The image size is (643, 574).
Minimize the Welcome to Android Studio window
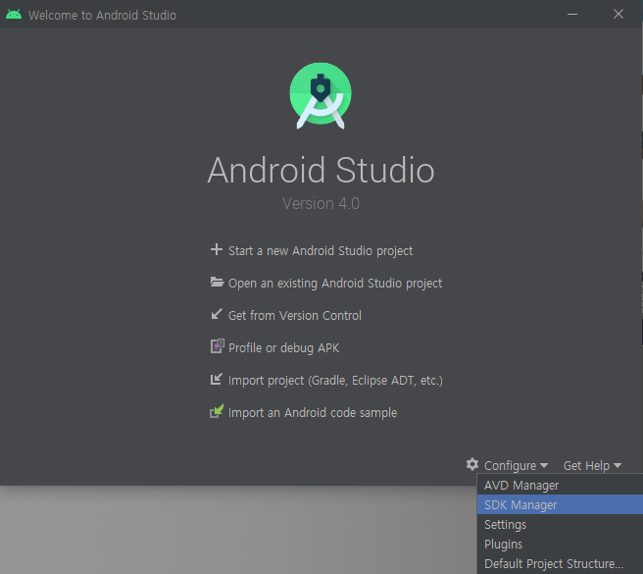572,14
